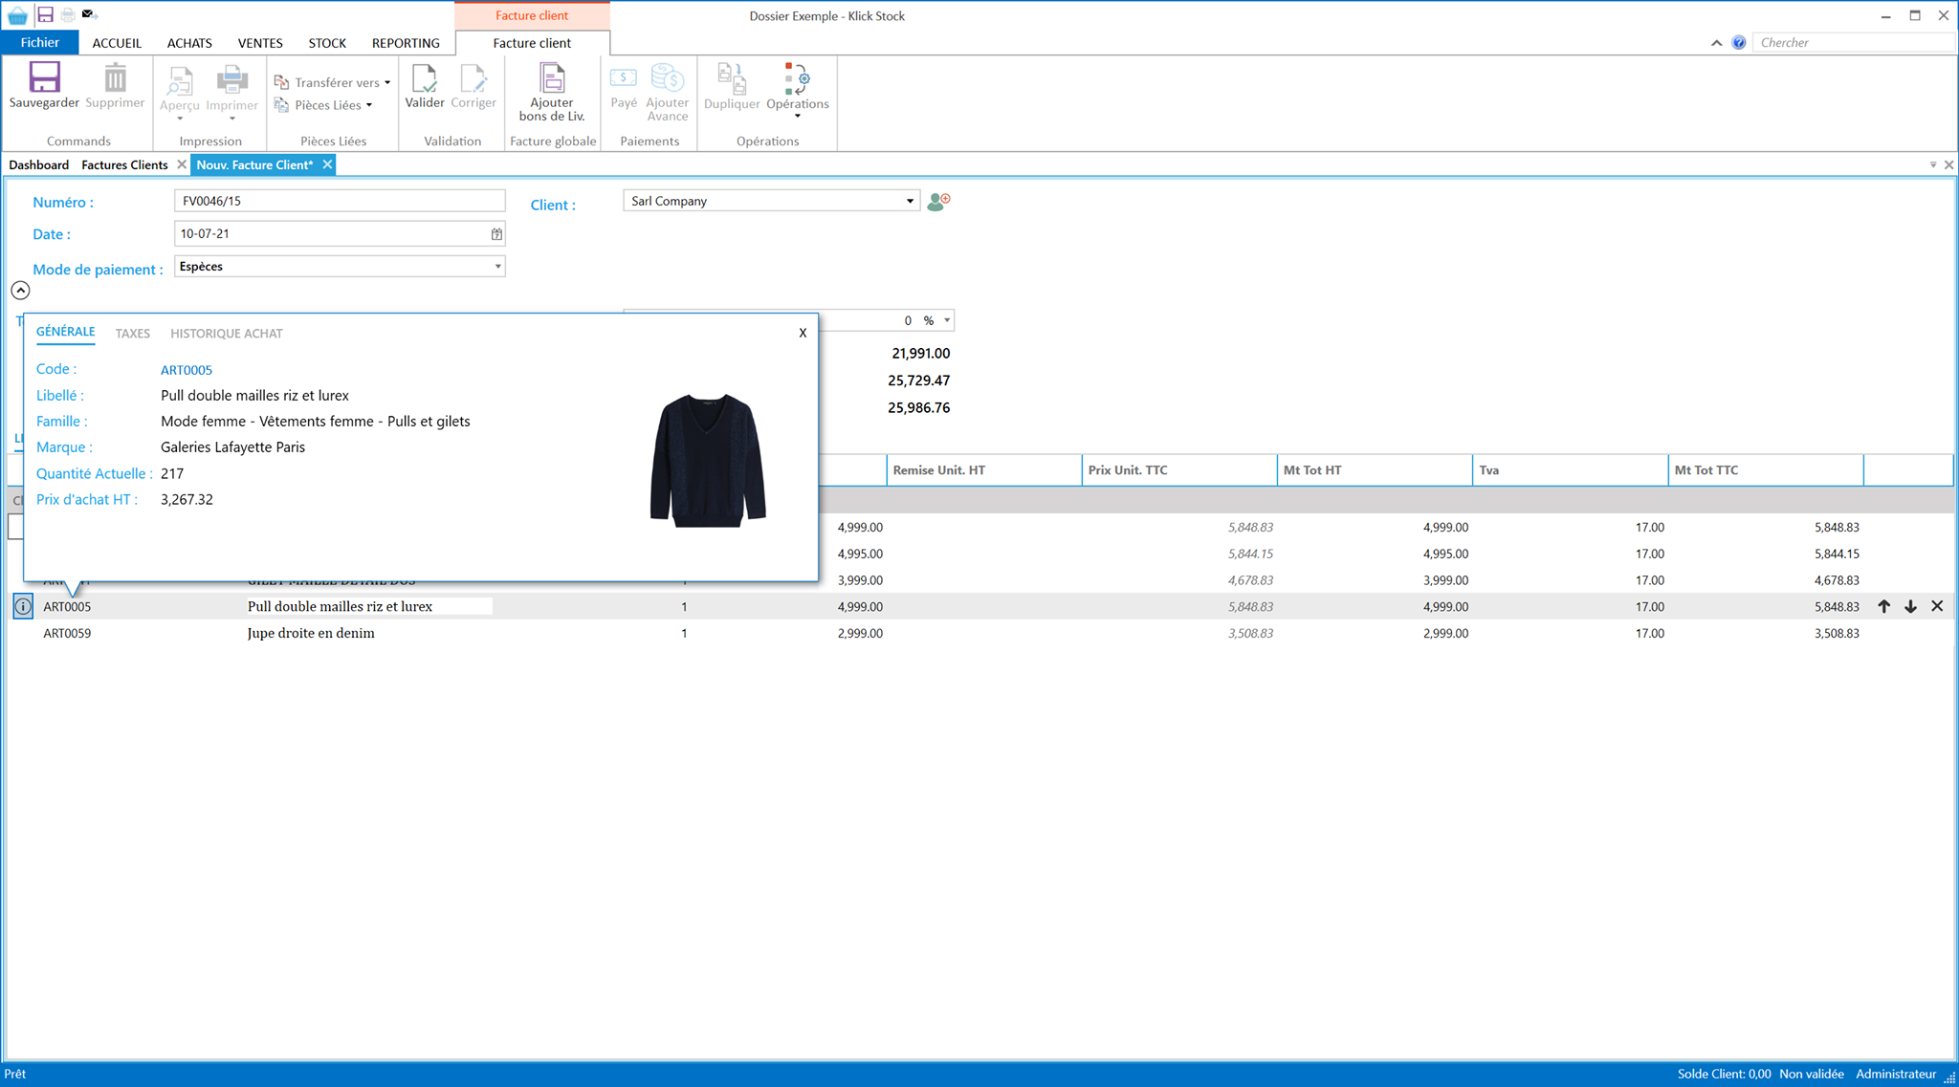Open the percent discount type dropdown
The height and width of the screenshot is (1087, 1959).
pyautogui.click(x=947, y=320)
